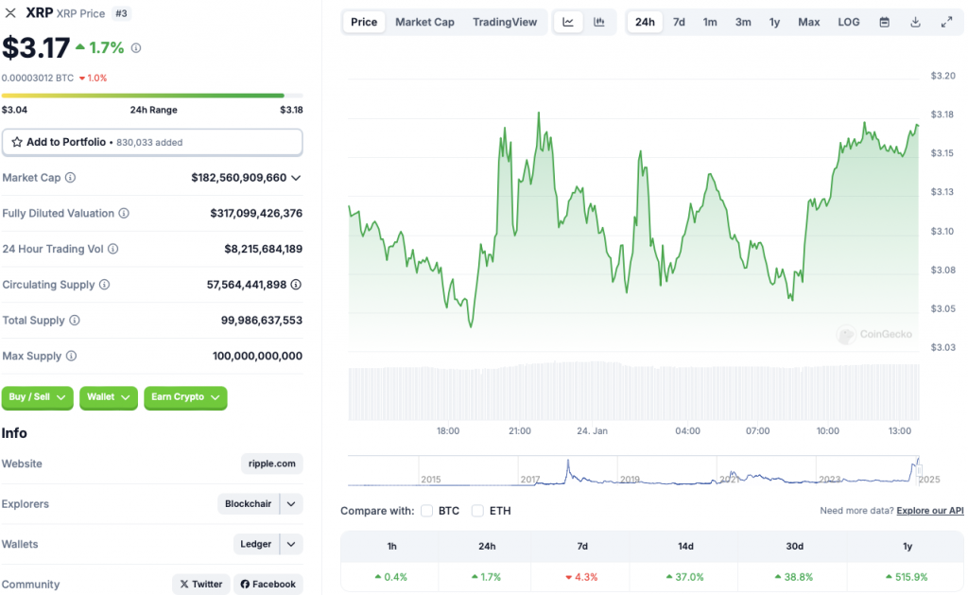Select the Max time range
The width and height of the screenshot is (968, 595).
809,23
